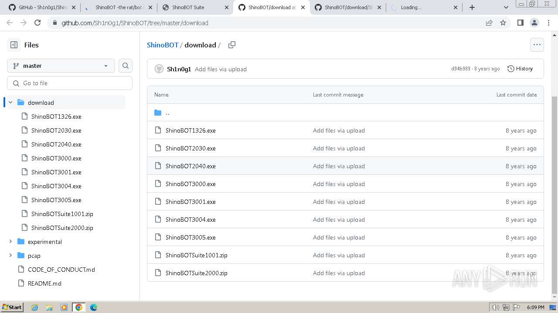558x313 pixels.
Task: Open Sh1n0g1 author profile link
Action: 179,69
